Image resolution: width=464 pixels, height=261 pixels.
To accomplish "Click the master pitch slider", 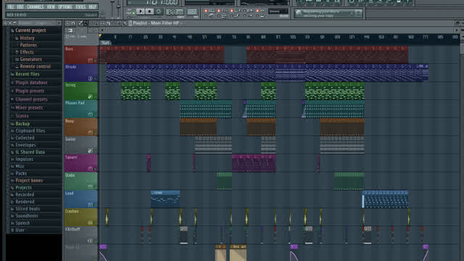I will [x=118, y=7].
